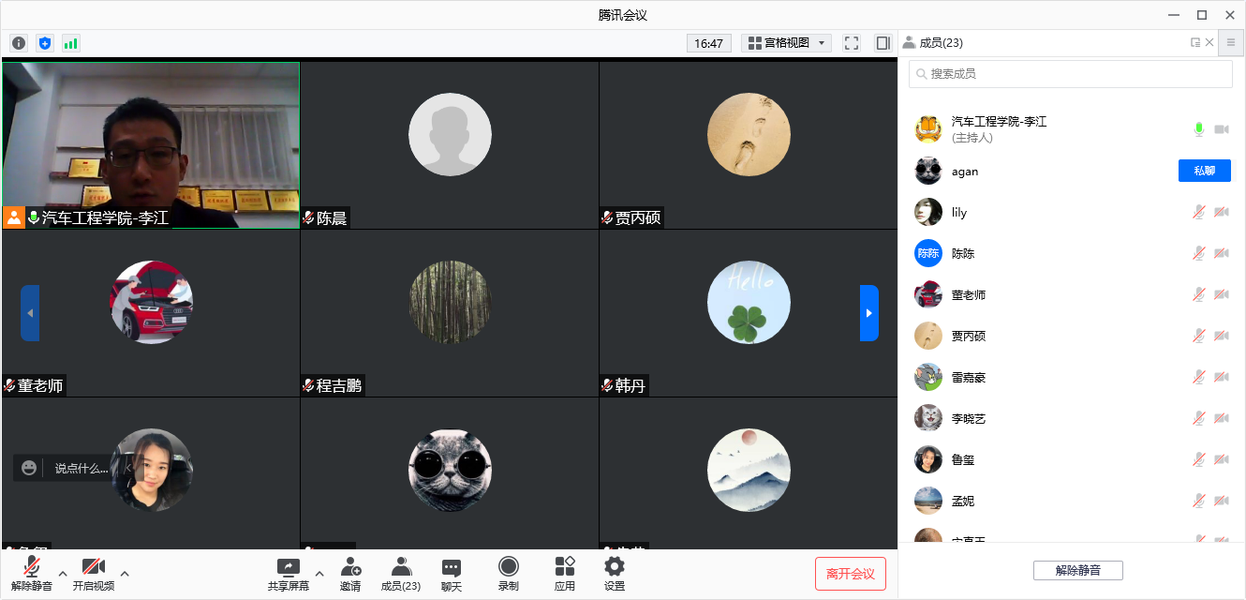Turn on camera via 开启视频
The width and height of the screenshot is (1246, 600).
point(93,574)
